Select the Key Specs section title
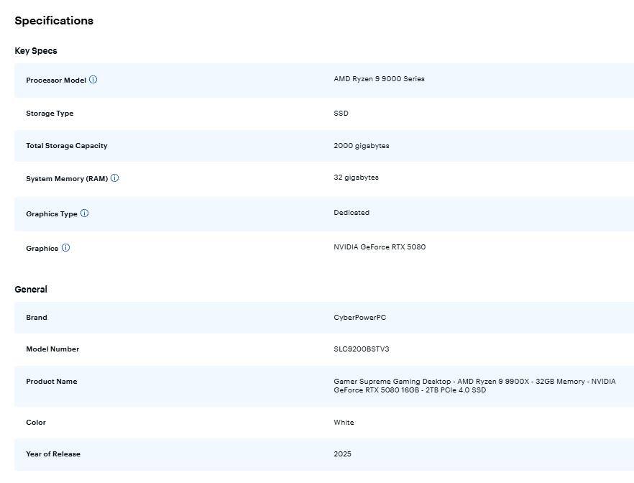 (36, 51)
